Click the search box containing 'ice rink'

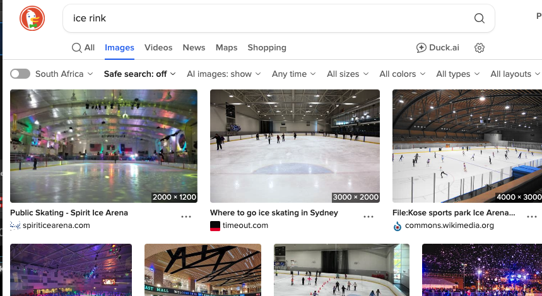click(265, 18)
